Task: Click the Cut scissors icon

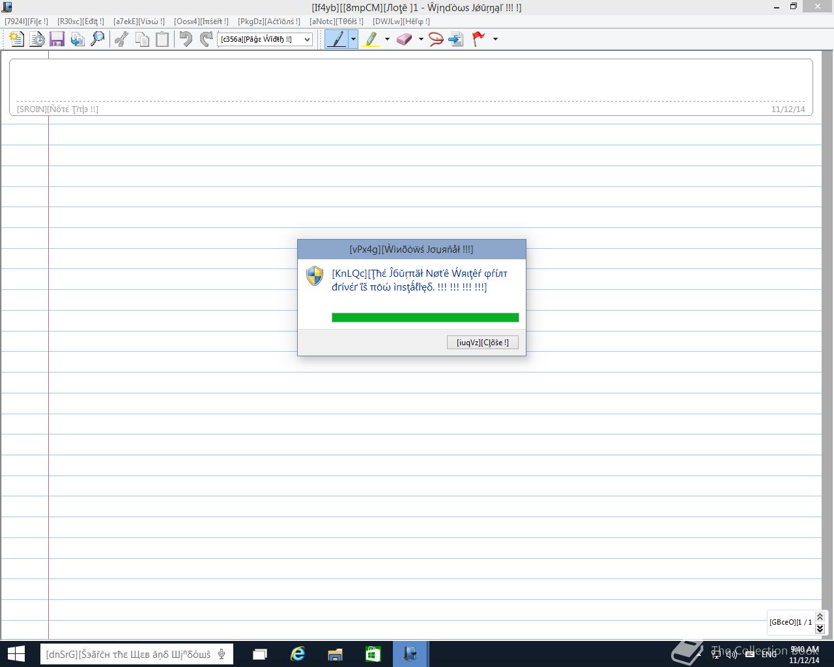Action: (x=121, y=39)
